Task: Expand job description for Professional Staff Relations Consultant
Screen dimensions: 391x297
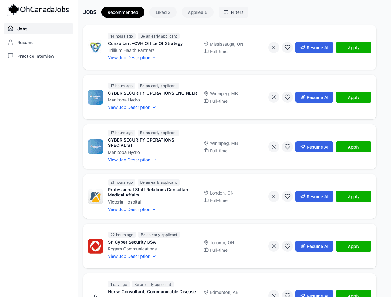Action: coord(132,209)
